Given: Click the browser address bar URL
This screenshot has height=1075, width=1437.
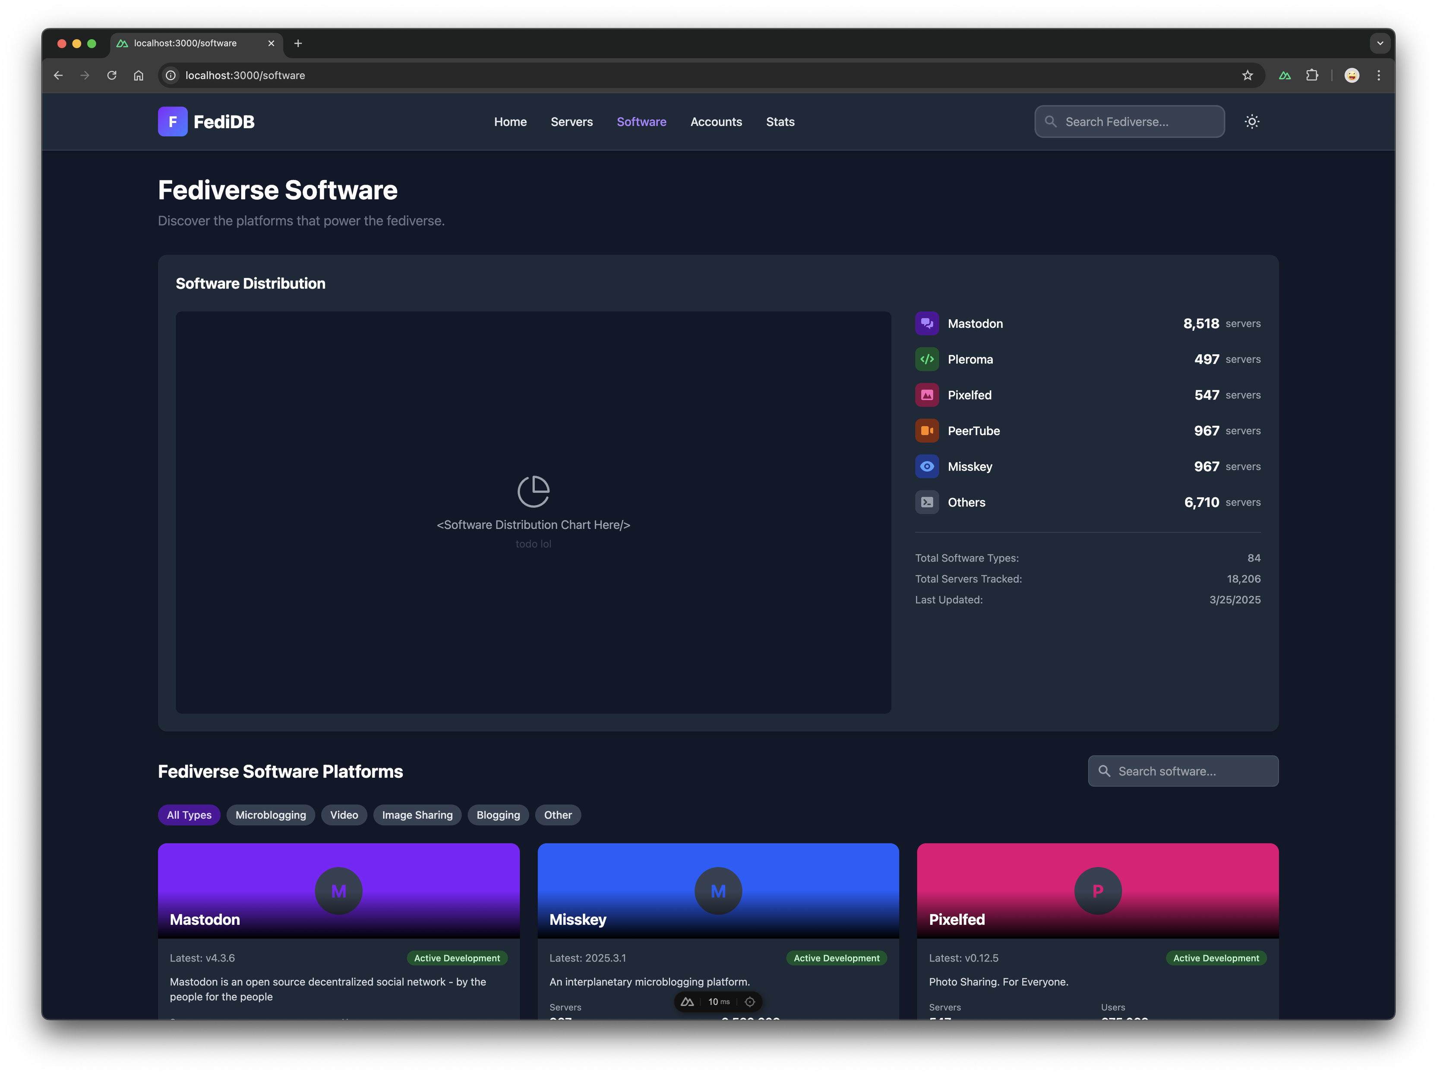Looking at the screenshot, I should click(x=245, y=75).
